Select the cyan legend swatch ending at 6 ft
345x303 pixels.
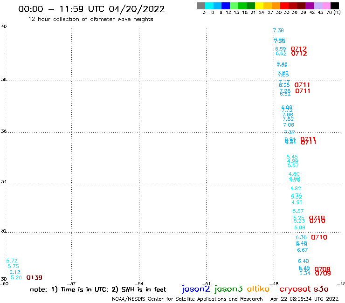209,6
